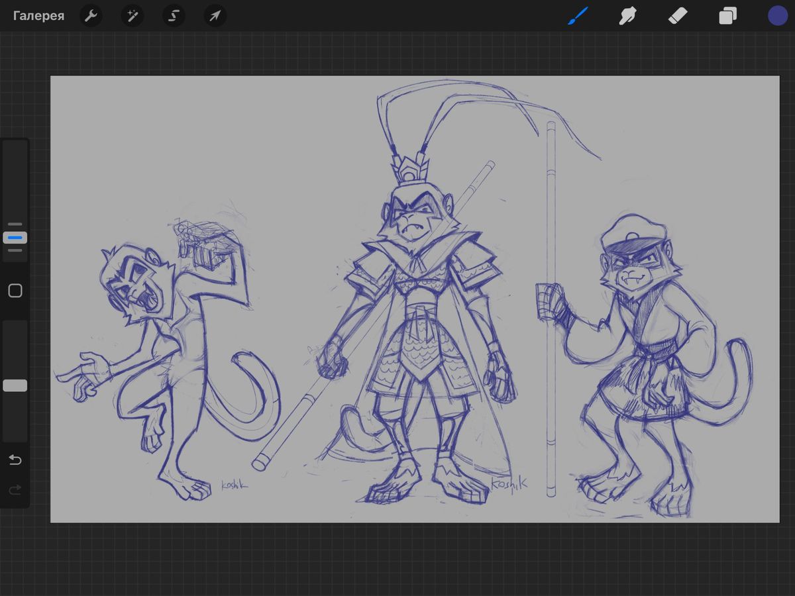This screenshot has width=795, height=596.
Task: Select the Eraser tool
Action: point(678,16)
